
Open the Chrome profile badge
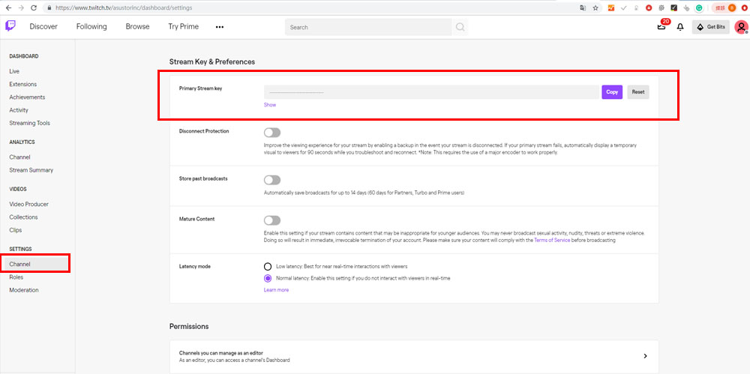pyautogui.click(x=724, y=8)
